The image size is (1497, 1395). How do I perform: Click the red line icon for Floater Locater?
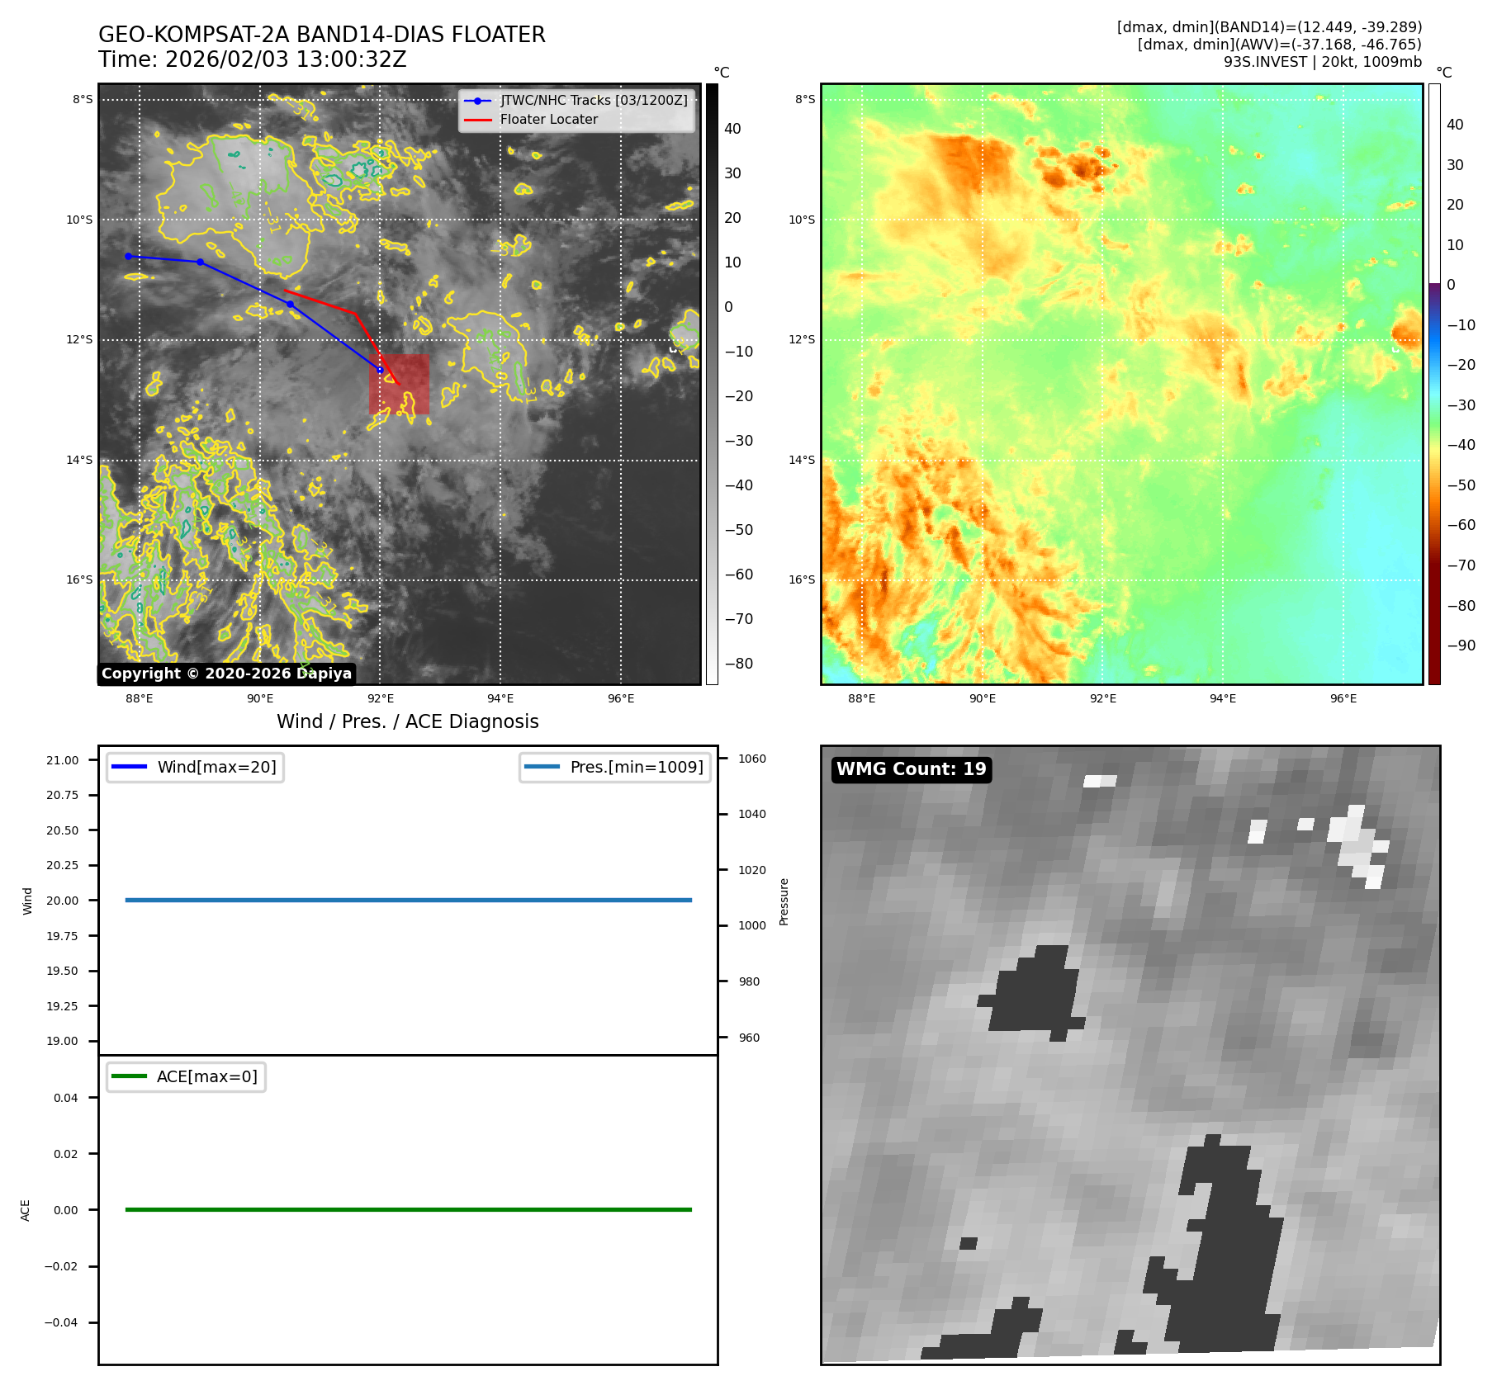[477, 120]
